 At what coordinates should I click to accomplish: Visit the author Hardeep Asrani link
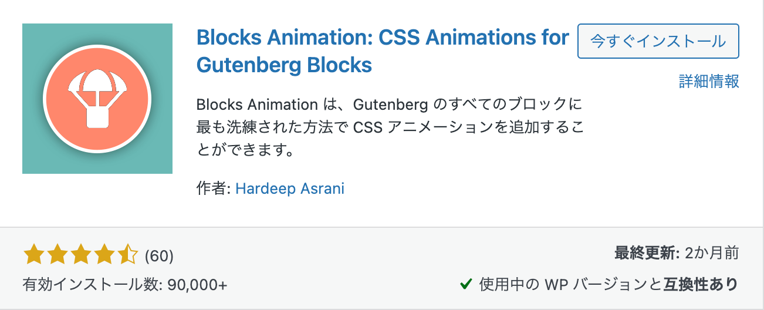tap(290, 188)
